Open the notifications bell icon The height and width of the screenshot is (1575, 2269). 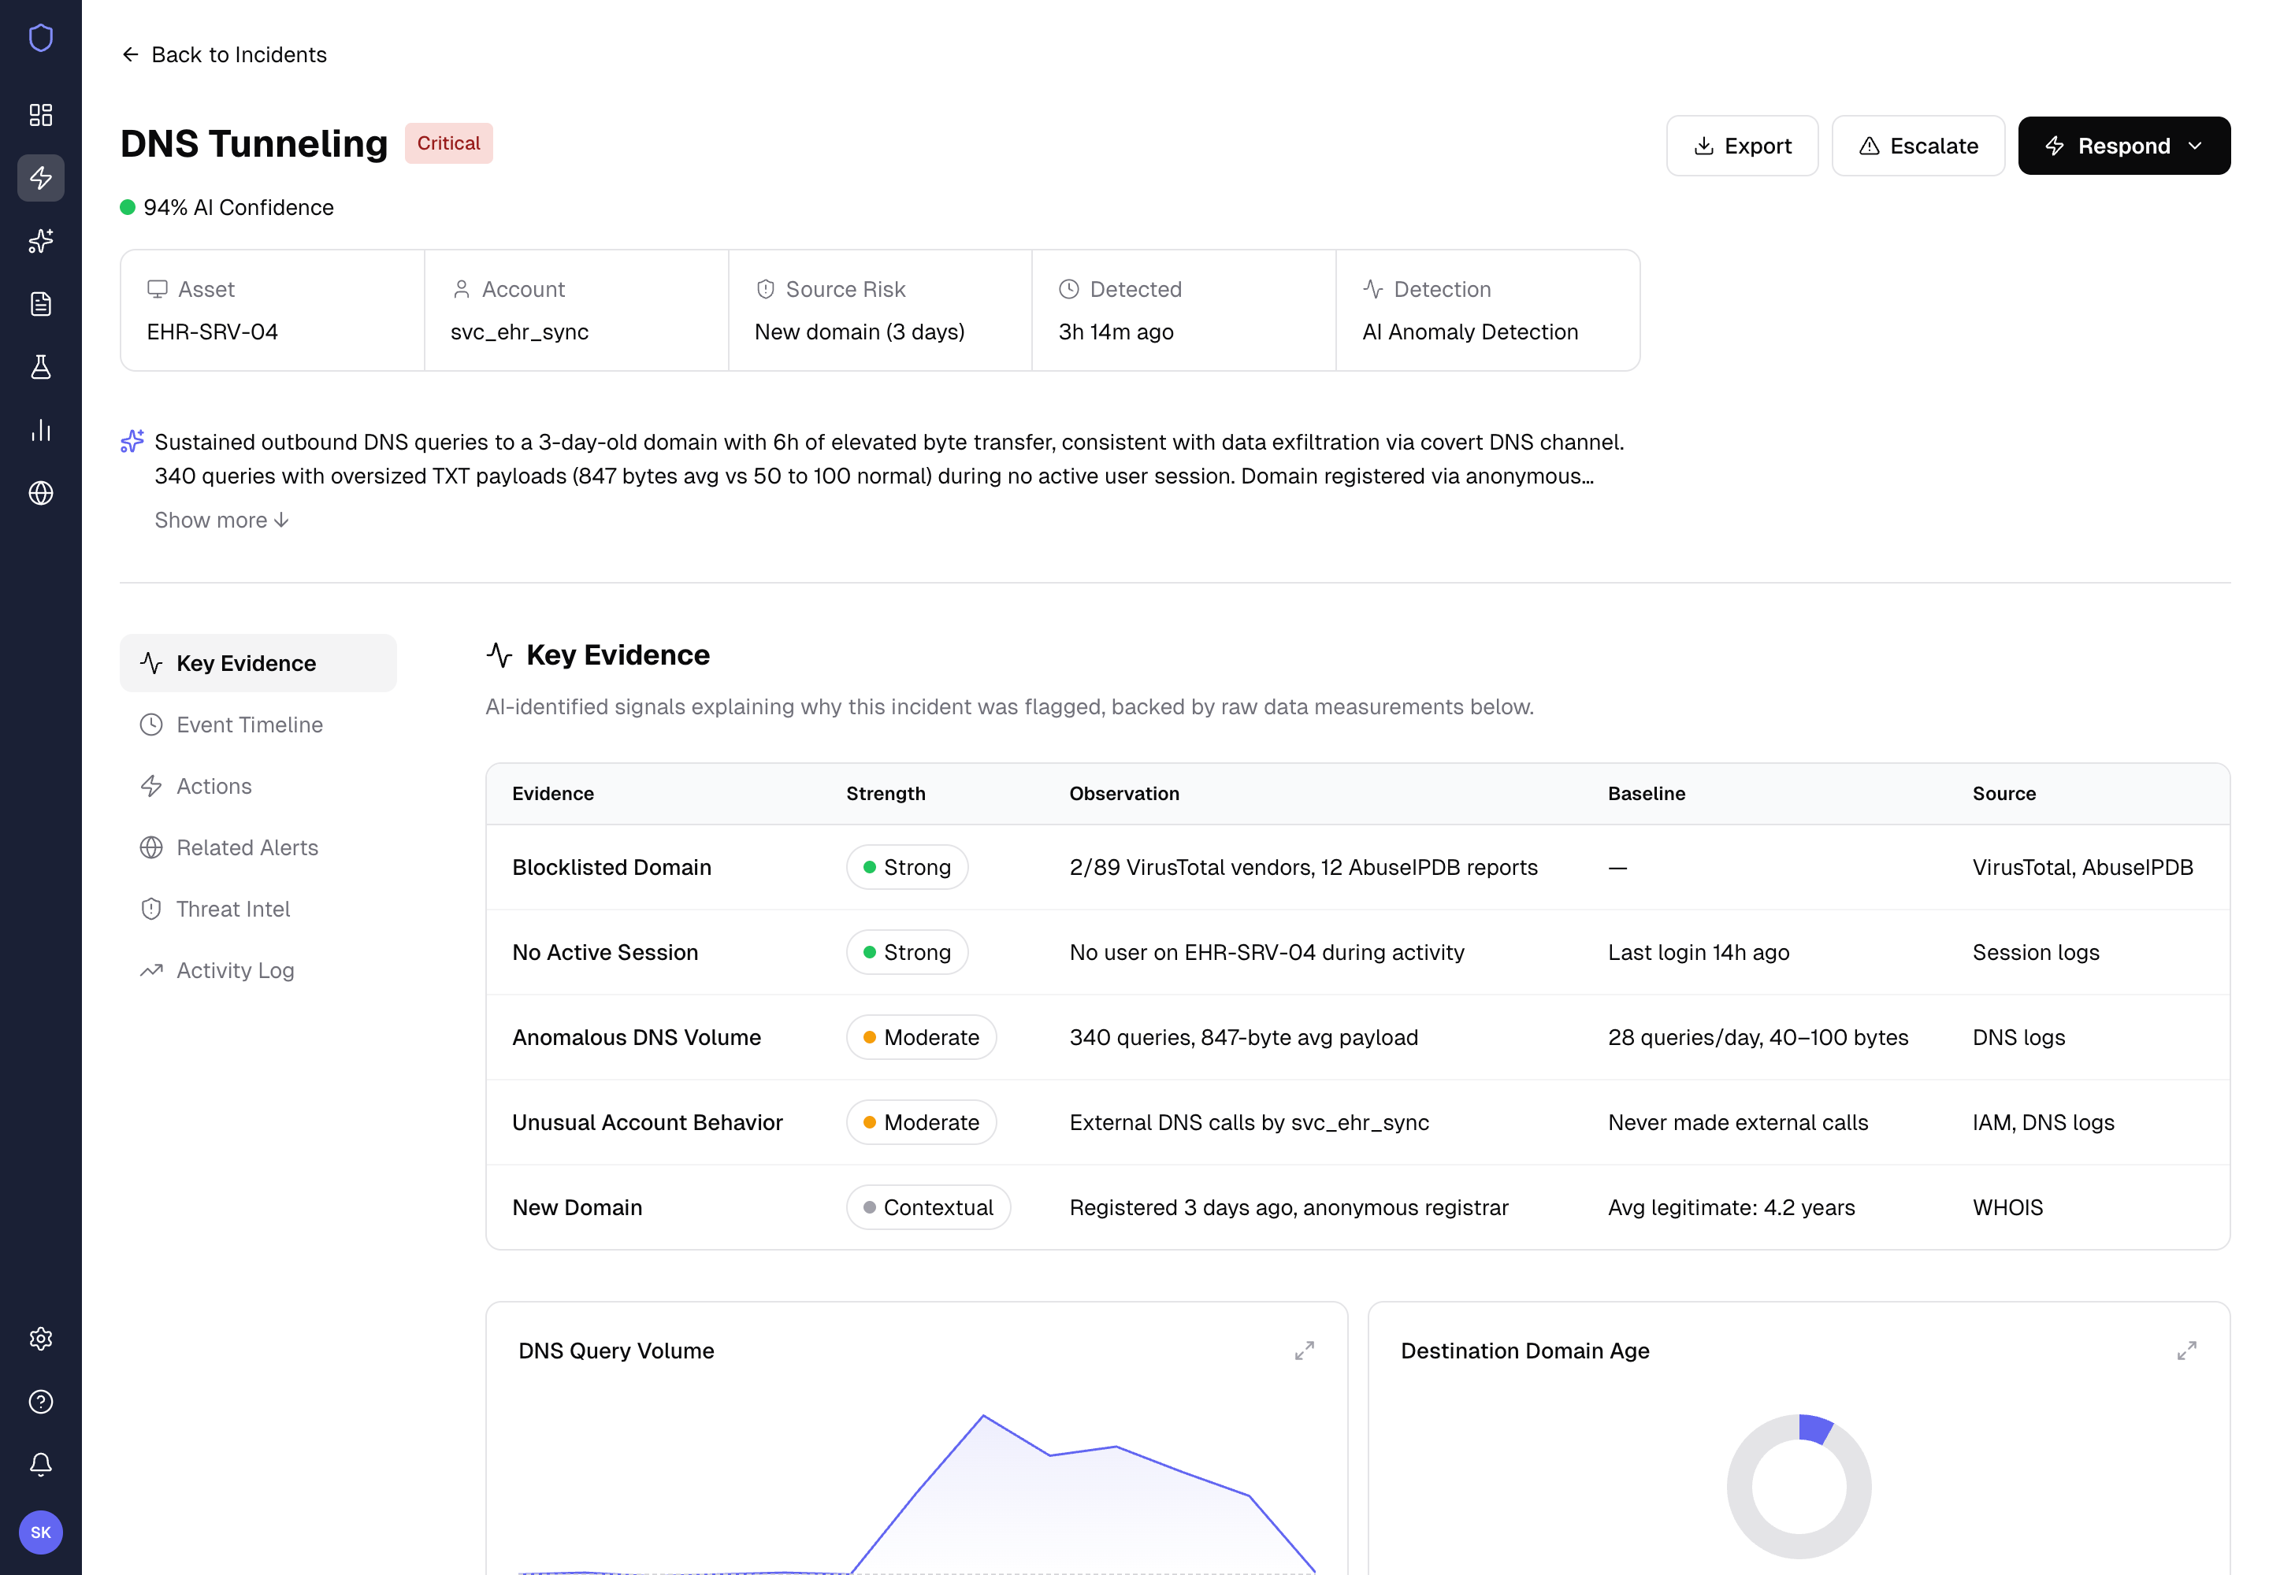click(x=40, y=1465)
